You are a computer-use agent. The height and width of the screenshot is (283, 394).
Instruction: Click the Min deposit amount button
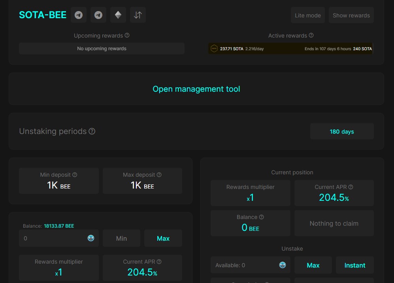click(x=121, y=238)
